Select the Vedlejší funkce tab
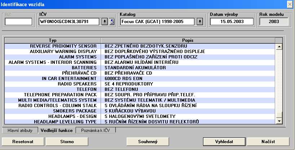 57,130
